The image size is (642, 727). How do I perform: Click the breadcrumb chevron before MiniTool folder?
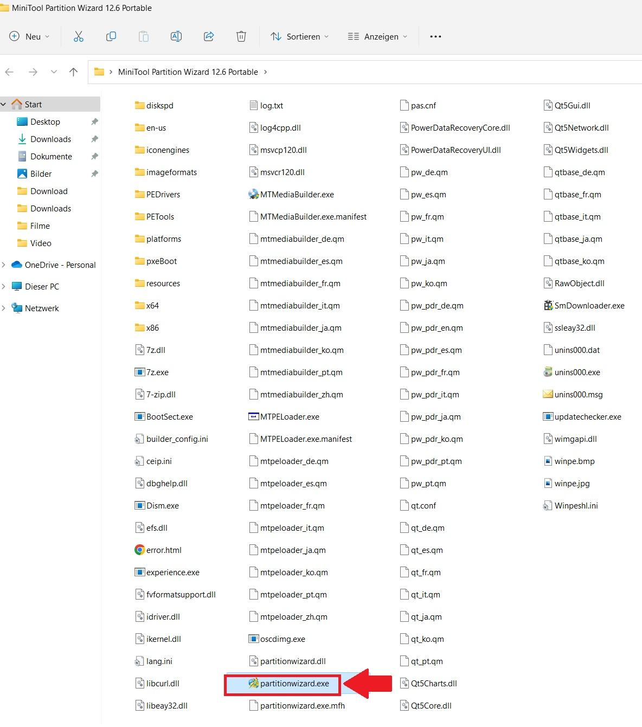(111, 72)
